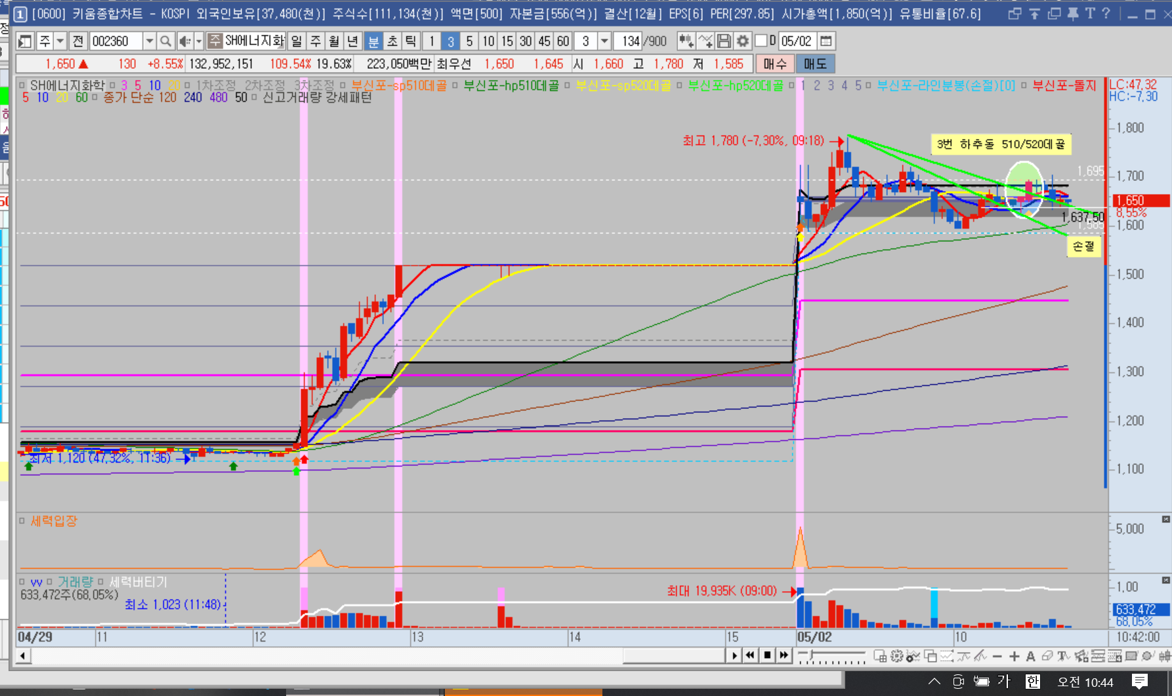This screenshot has height=696, width=1172.
Task: Toggle the D checkbox next to date field
Action: pyautogui.click(x=761, y=41)
